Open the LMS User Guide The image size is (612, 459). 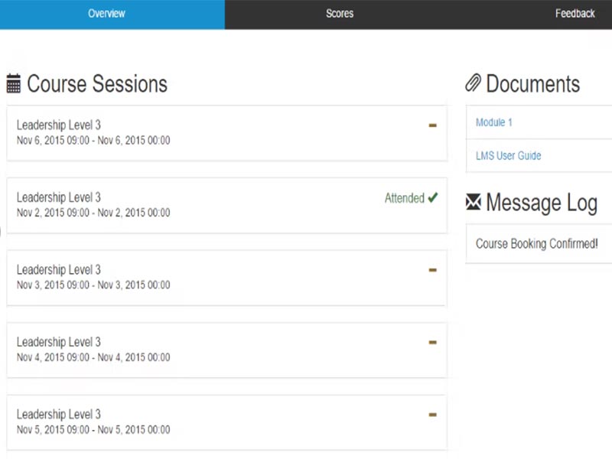tap(508, 155)
